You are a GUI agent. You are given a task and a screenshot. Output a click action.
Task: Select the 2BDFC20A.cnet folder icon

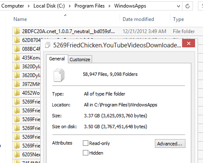click(17, 31)
